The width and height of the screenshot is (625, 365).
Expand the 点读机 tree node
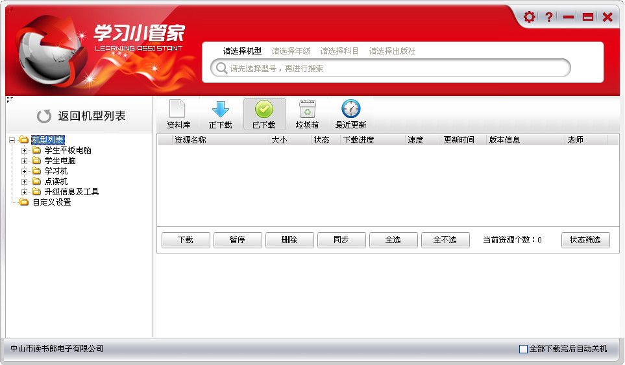(25, 182)
